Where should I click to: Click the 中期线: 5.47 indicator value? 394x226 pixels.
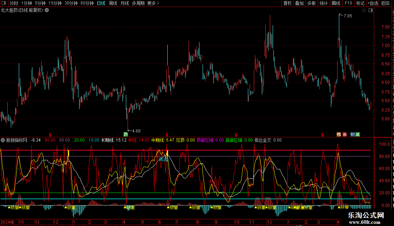[162, 140]
